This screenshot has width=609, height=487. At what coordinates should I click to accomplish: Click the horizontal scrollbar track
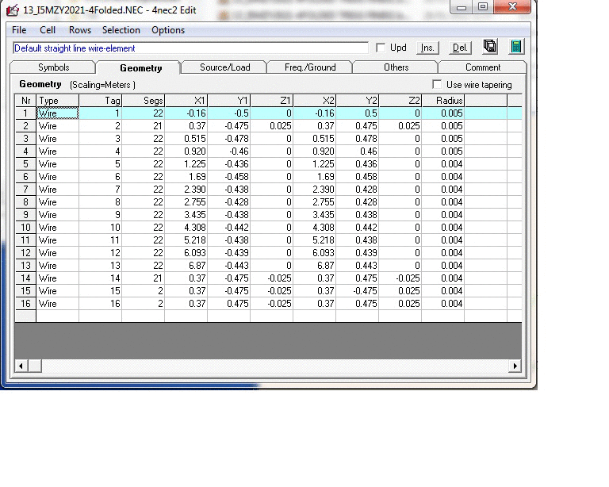pyautogui.click(x=268, y=366)
